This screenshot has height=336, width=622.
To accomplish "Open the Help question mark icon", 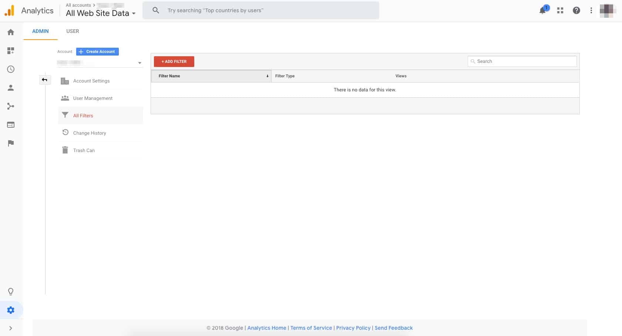I will pos(576,10).
